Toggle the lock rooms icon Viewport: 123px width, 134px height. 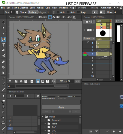click(121, 8)
